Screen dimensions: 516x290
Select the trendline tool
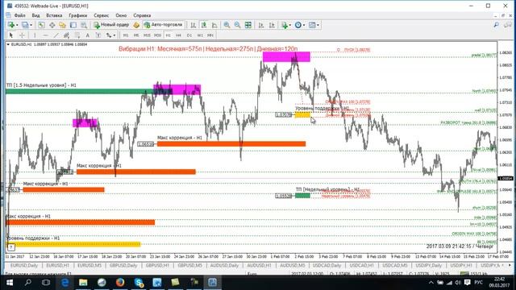coord(56,35)
